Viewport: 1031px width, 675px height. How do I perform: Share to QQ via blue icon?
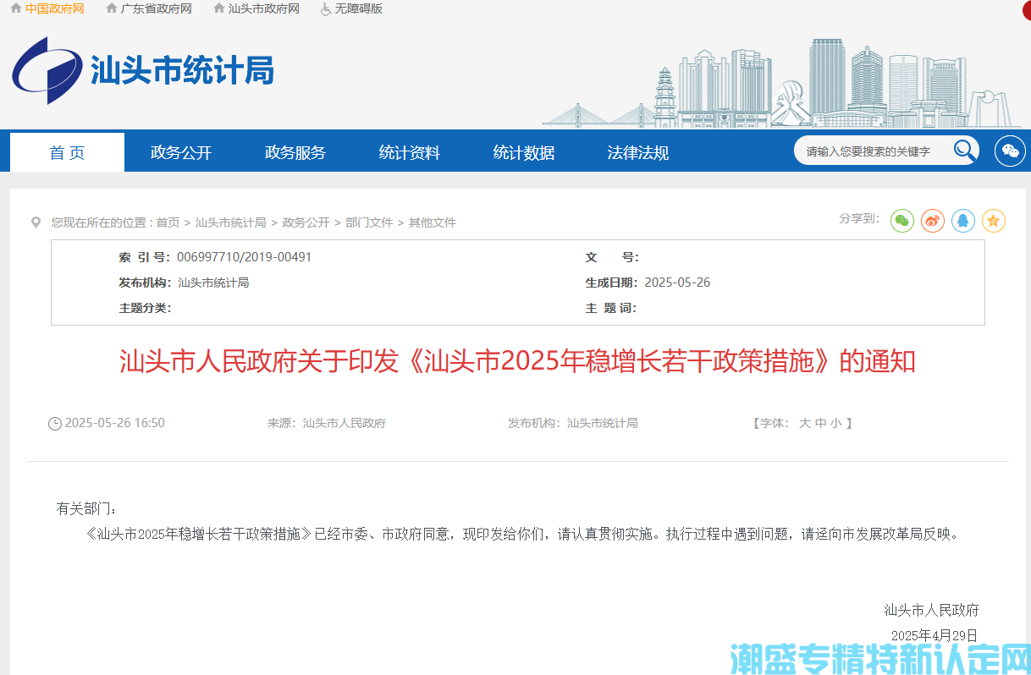963,221
